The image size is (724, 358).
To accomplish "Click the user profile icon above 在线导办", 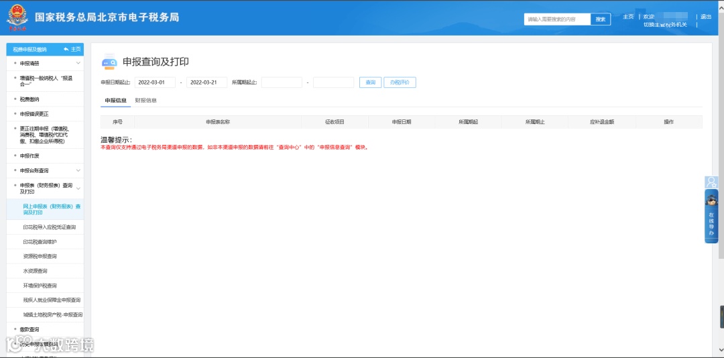I will point(711,182).
